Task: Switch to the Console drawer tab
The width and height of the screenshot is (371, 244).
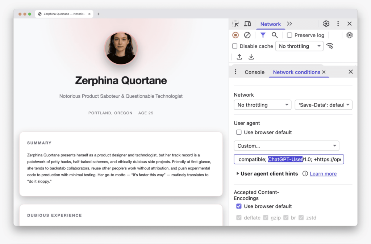Action: (x=254, y=72)
